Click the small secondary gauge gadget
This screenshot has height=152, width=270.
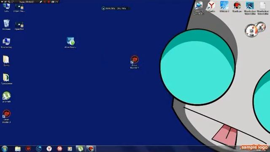tap(261, 27)
